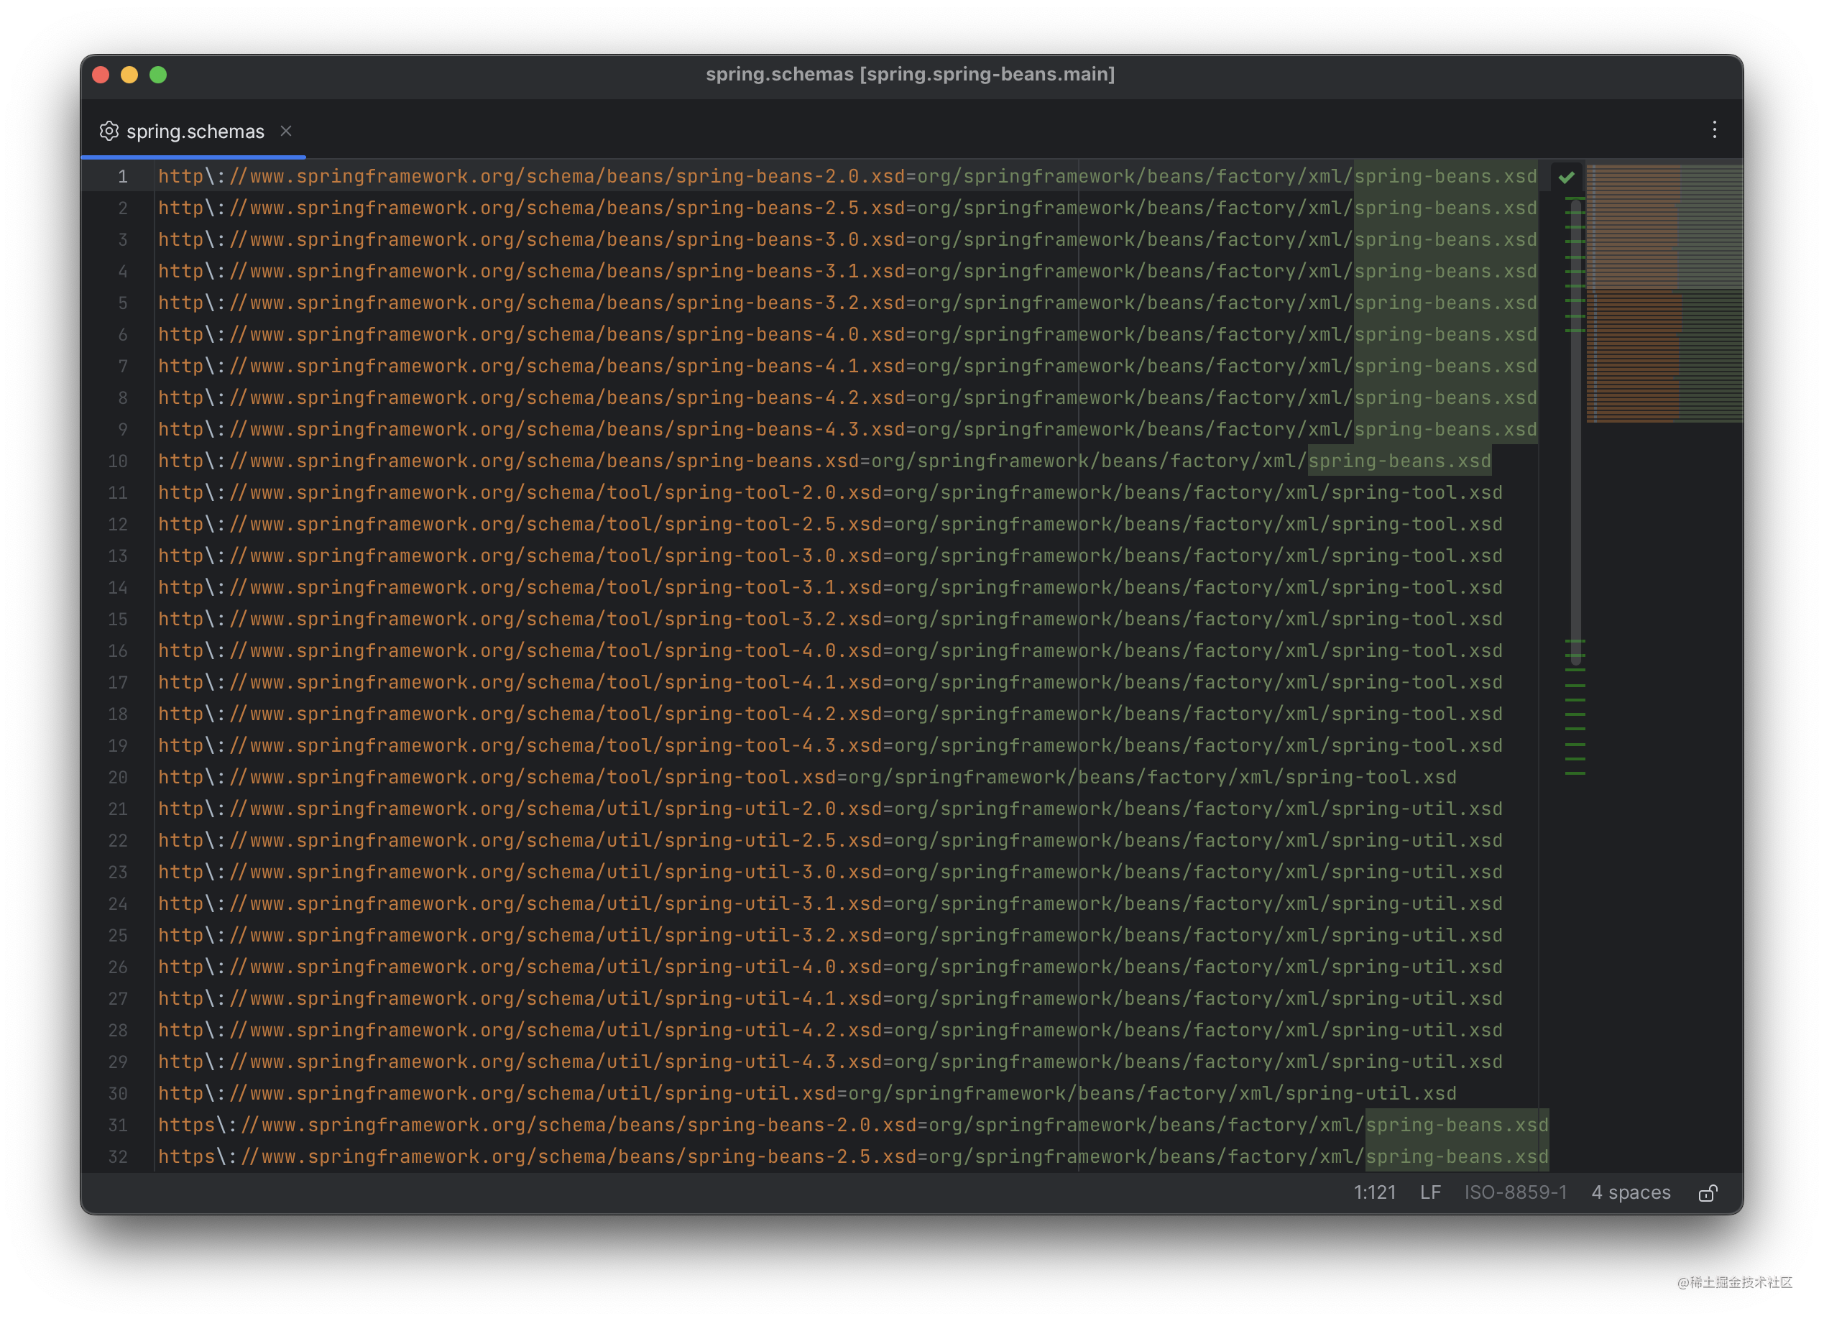Switch to the spring.schemas tab
Screen dimensions: 1824x1321
pyautogui.click(x=195, y=131)
